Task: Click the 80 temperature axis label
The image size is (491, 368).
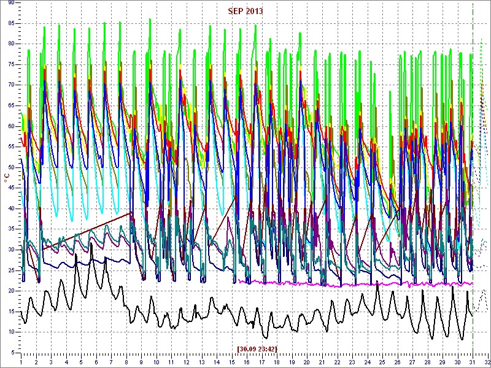Action: tap(11, 44)
